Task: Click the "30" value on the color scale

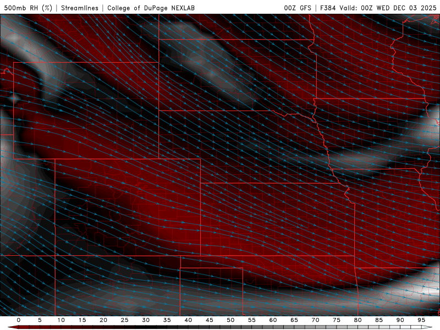Action: (x=146, y=320)
